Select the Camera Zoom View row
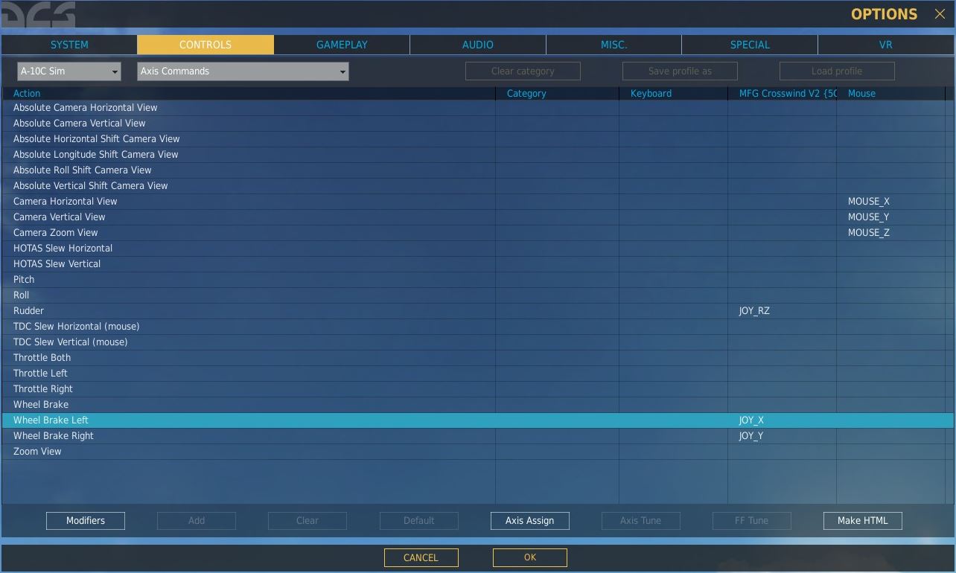This screenshot has height=573, width=956. click(477, 233)
